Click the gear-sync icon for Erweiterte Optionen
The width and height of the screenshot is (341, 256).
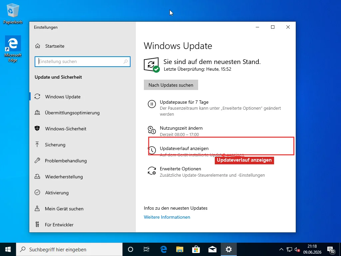152,171
